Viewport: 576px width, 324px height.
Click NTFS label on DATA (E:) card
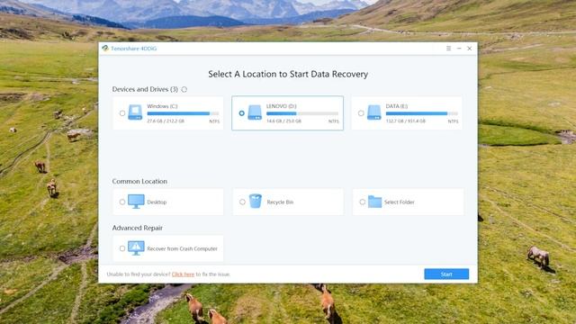pyautogui.click(x=453, y=121)
